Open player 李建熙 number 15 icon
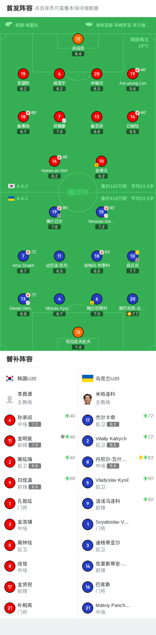 [x=23, y=74]
